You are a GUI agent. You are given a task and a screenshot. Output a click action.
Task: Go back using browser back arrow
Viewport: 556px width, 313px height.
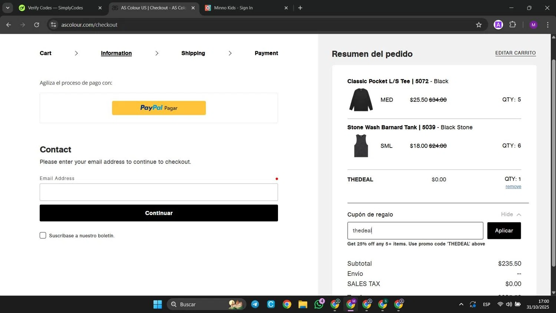coord(9,25)
